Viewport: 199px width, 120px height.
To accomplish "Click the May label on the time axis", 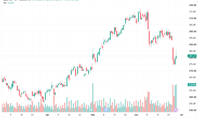I will [93, 115].
